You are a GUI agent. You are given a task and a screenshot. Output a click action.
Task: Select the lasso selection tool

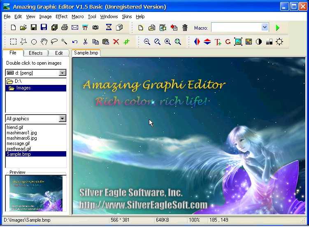click(54, 42)
